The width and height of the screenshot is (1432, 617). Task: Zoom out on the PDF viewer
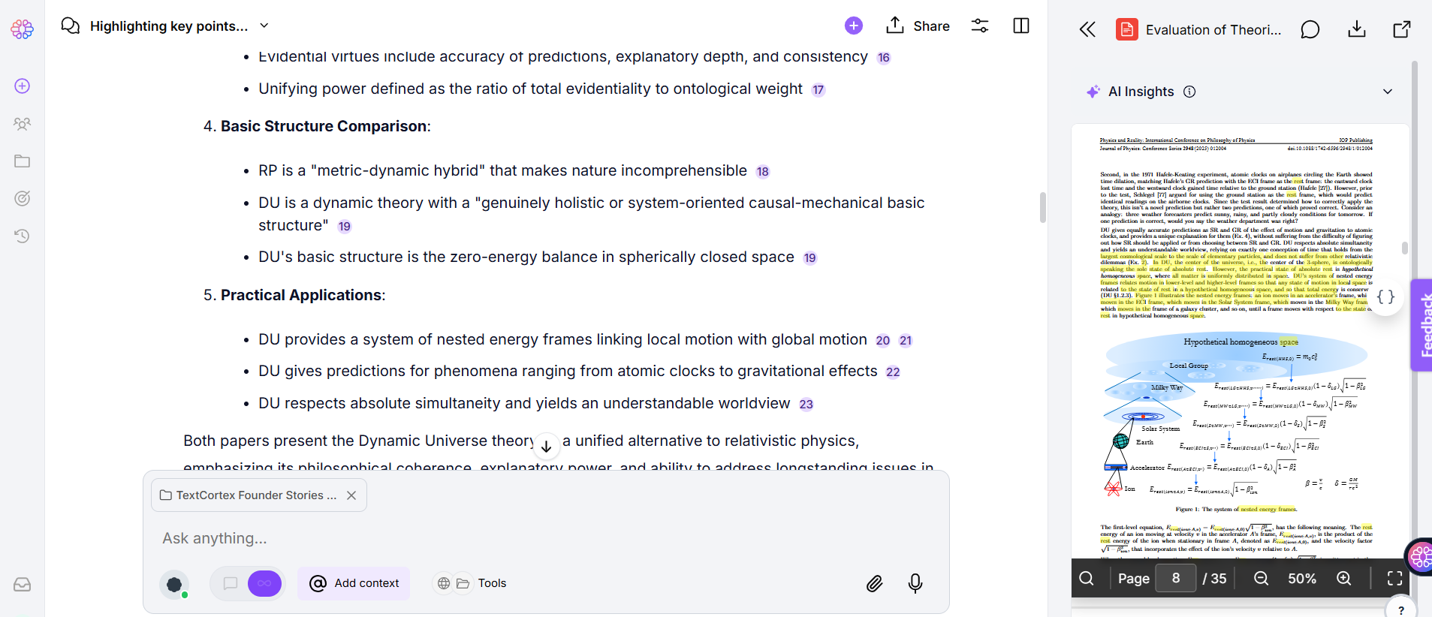pyautogui.click(x=1262, y=578)
